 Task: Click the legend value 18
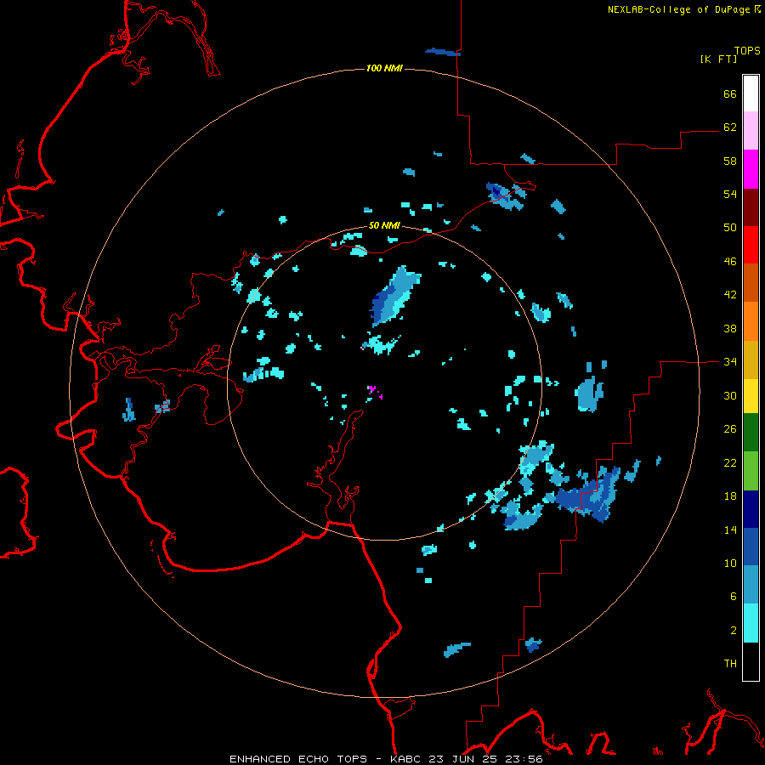pyautogui.click(x=730, y=496)
